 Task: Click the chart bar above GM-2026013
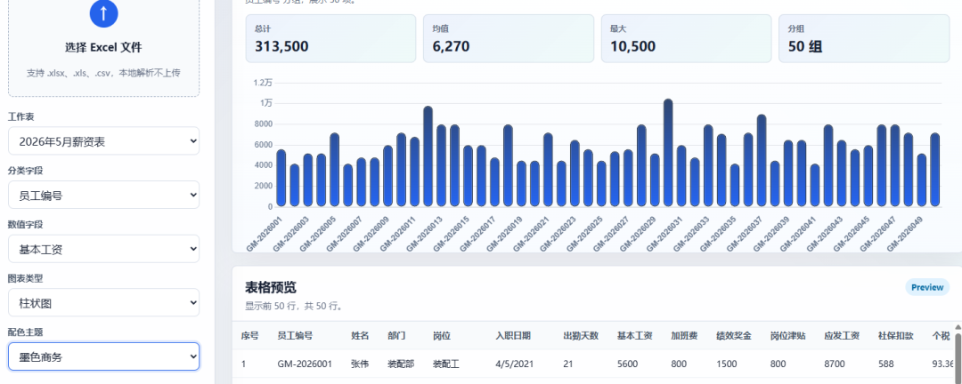(x=441, y=165)
